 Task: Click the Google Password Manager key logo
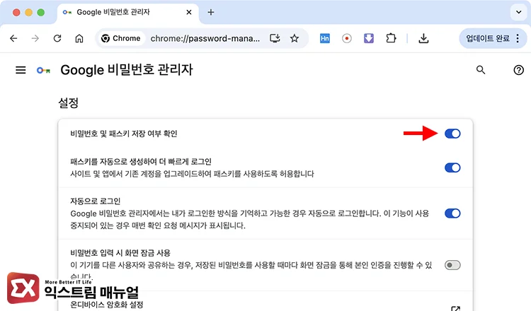(43, 70)
